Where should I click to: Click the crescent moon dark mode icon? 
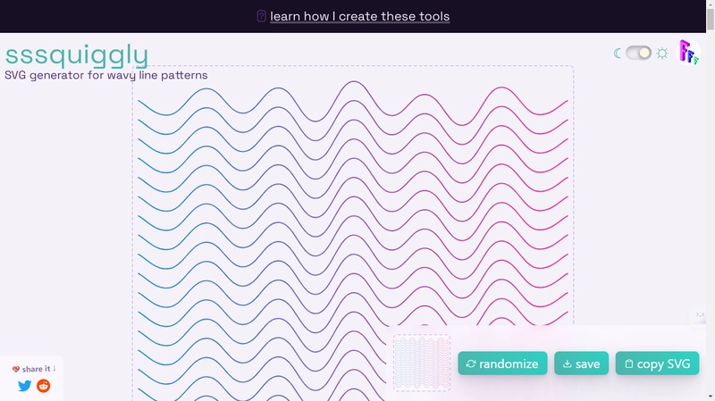618,54
